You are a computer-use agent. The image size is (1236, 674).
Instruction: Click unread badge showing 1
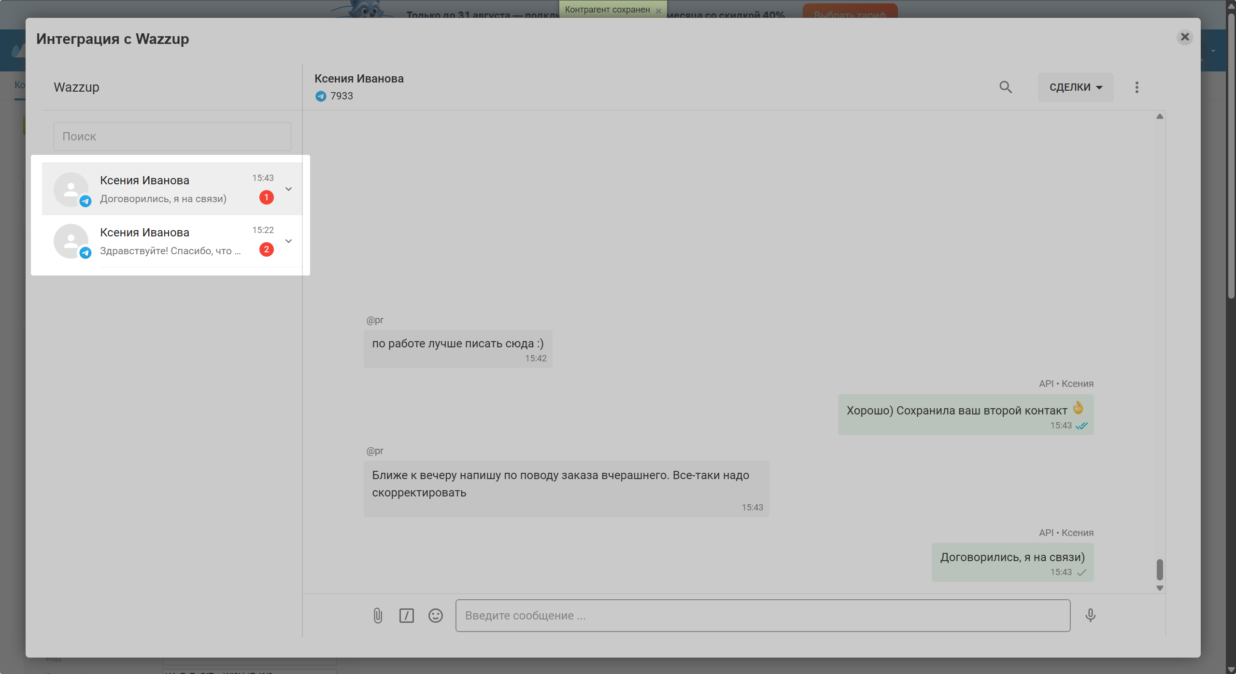(266, 197)
